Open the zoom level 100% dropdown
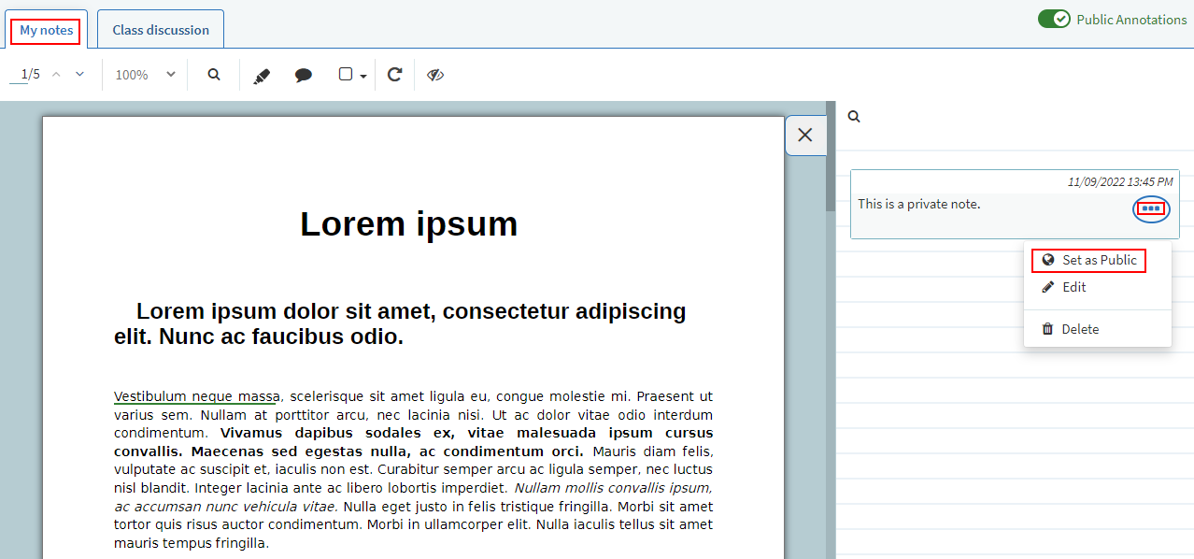Image resolution: width=1194 pixels, height=559 pixels. [x=145, y=75]
